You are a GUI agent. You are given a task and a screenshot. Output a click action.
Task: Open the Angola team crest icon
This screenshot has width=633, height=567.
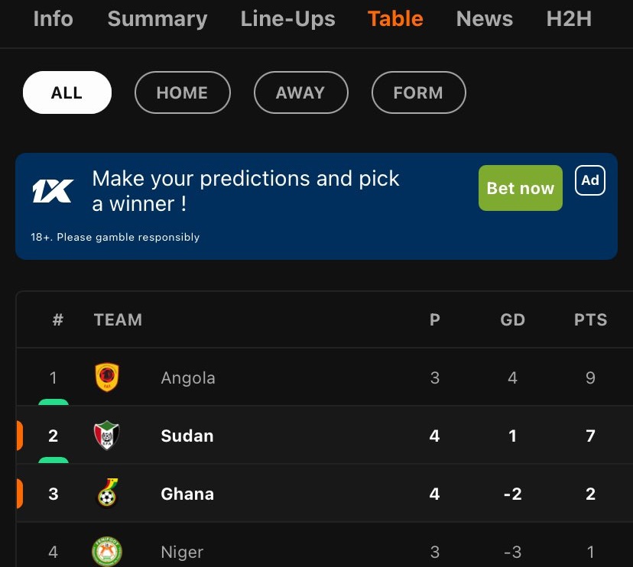click(107, 377)
